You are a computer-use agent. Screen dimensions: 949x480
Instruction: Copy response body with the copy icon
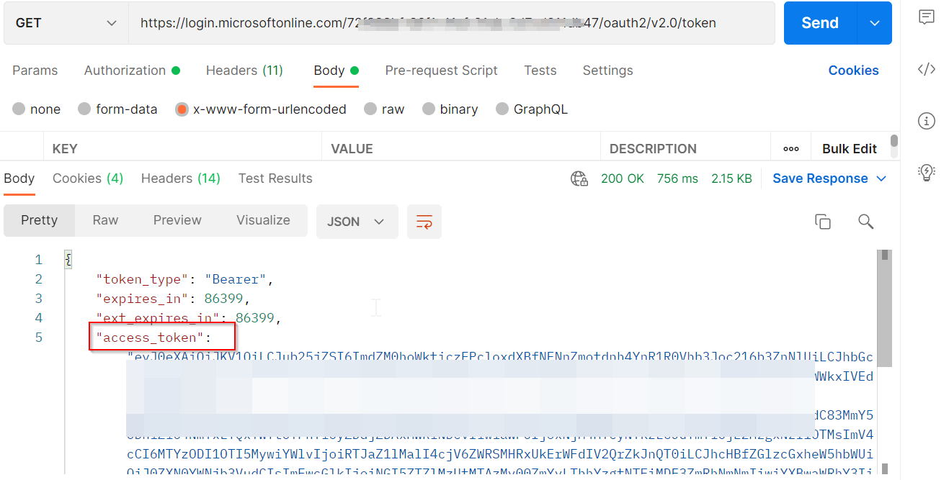[823, 222]
